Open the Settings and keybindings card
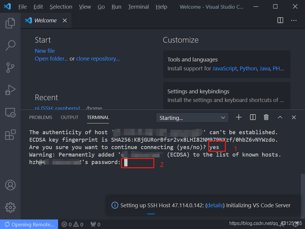The height and width of the screenshot is (229, 305). coord(227,96)
